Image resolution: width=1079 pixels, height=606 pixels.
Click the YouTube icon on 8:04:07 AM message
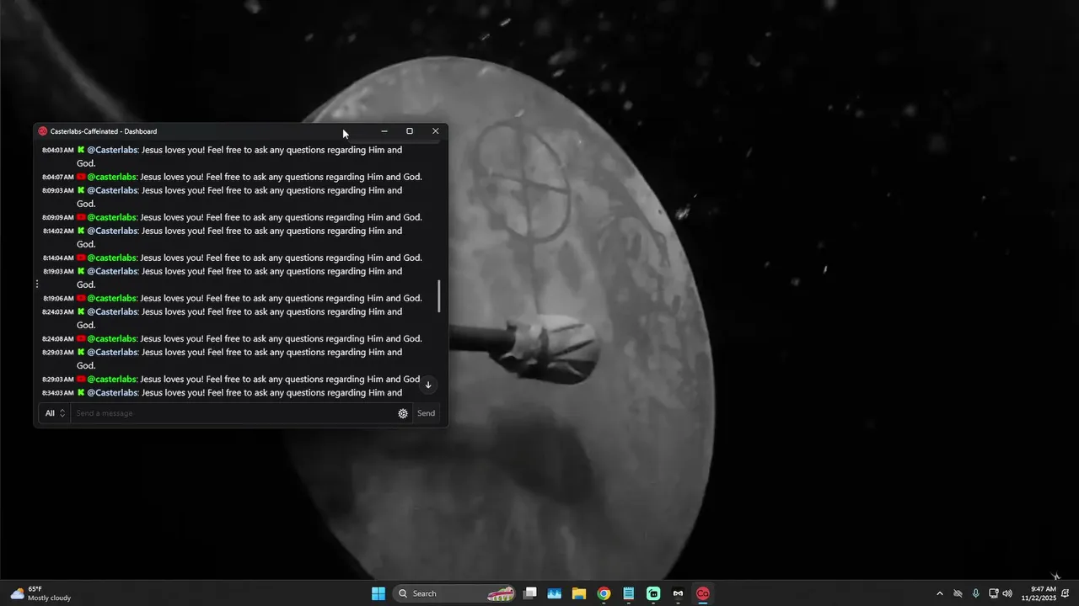coord(81,177)
